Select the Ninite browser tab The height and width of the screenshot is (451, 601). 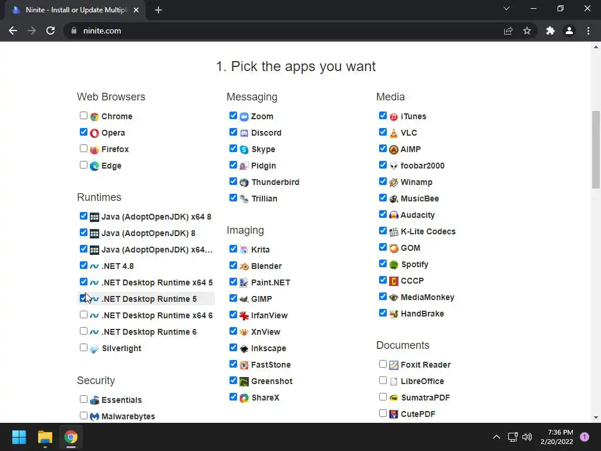tap(75, 11)
